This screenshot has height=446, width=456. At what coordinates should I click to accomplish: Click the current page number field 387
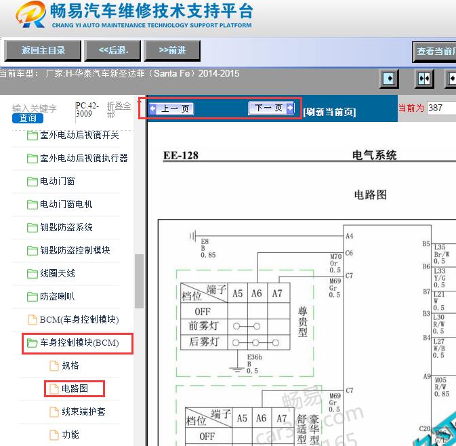point(441,108)
